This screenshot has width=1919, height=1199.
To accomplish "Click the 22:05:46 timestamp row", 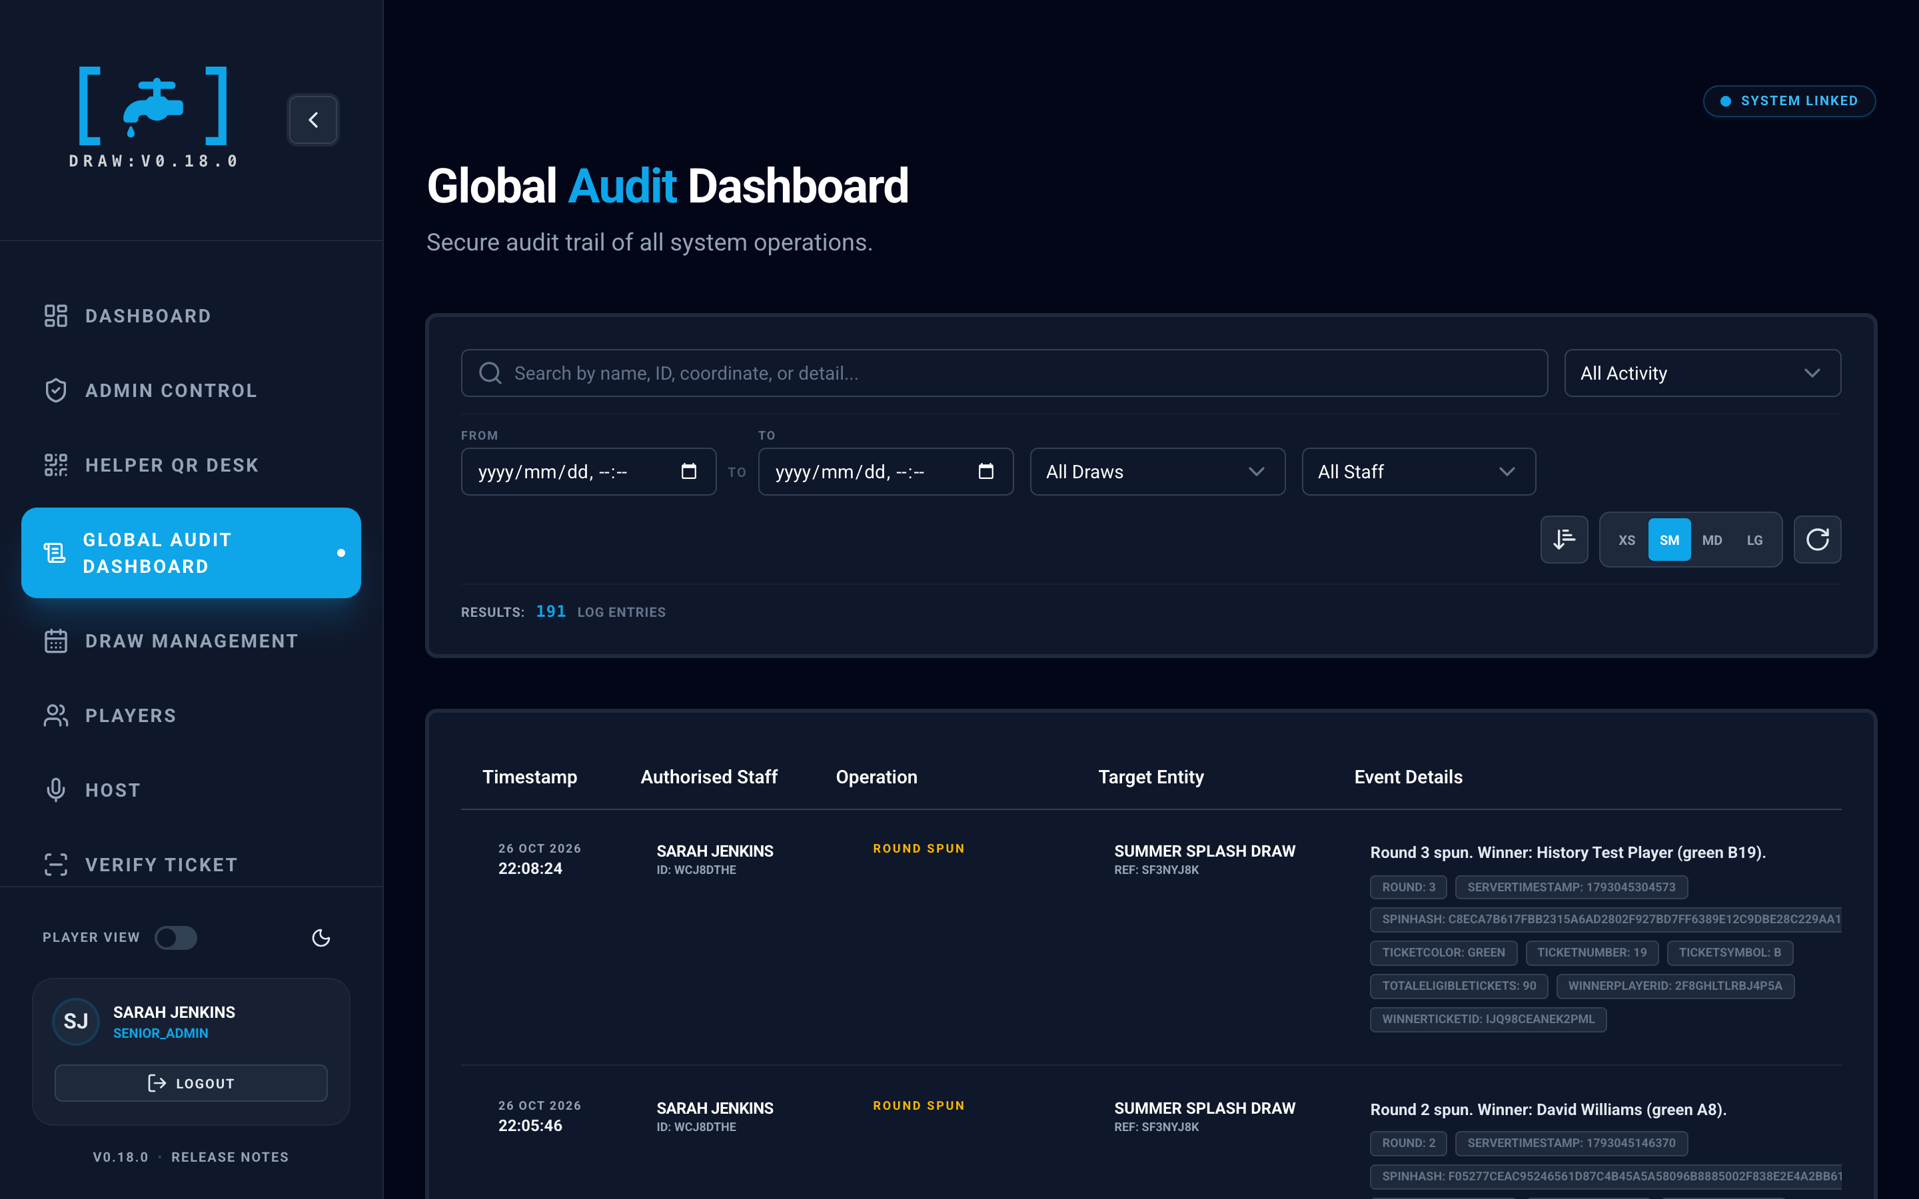I will 530,1125.
